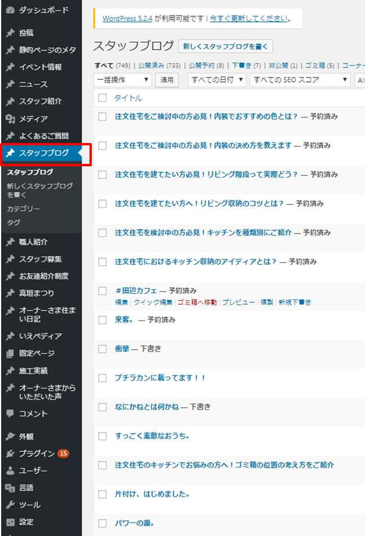Screen dimensions: 365x536
Task: Click the 外観 paintbrush icon
Action: [10, 437]
